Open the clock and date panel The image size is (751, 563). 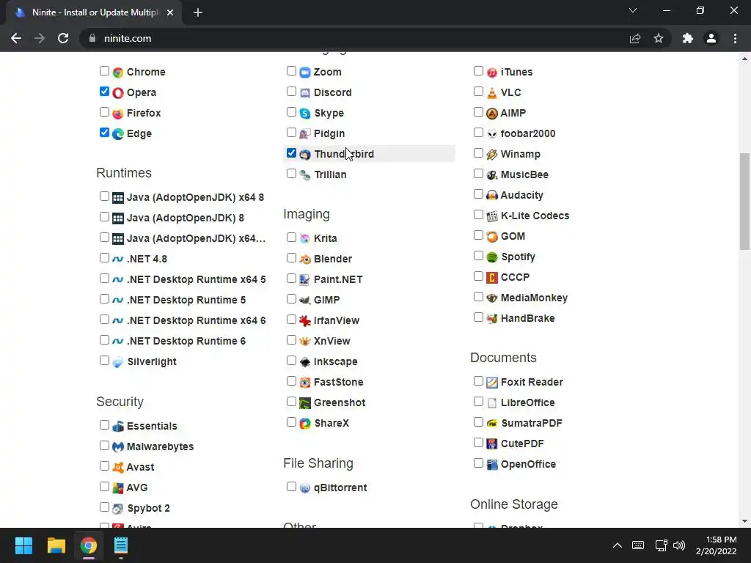click(x=717, y=545)
